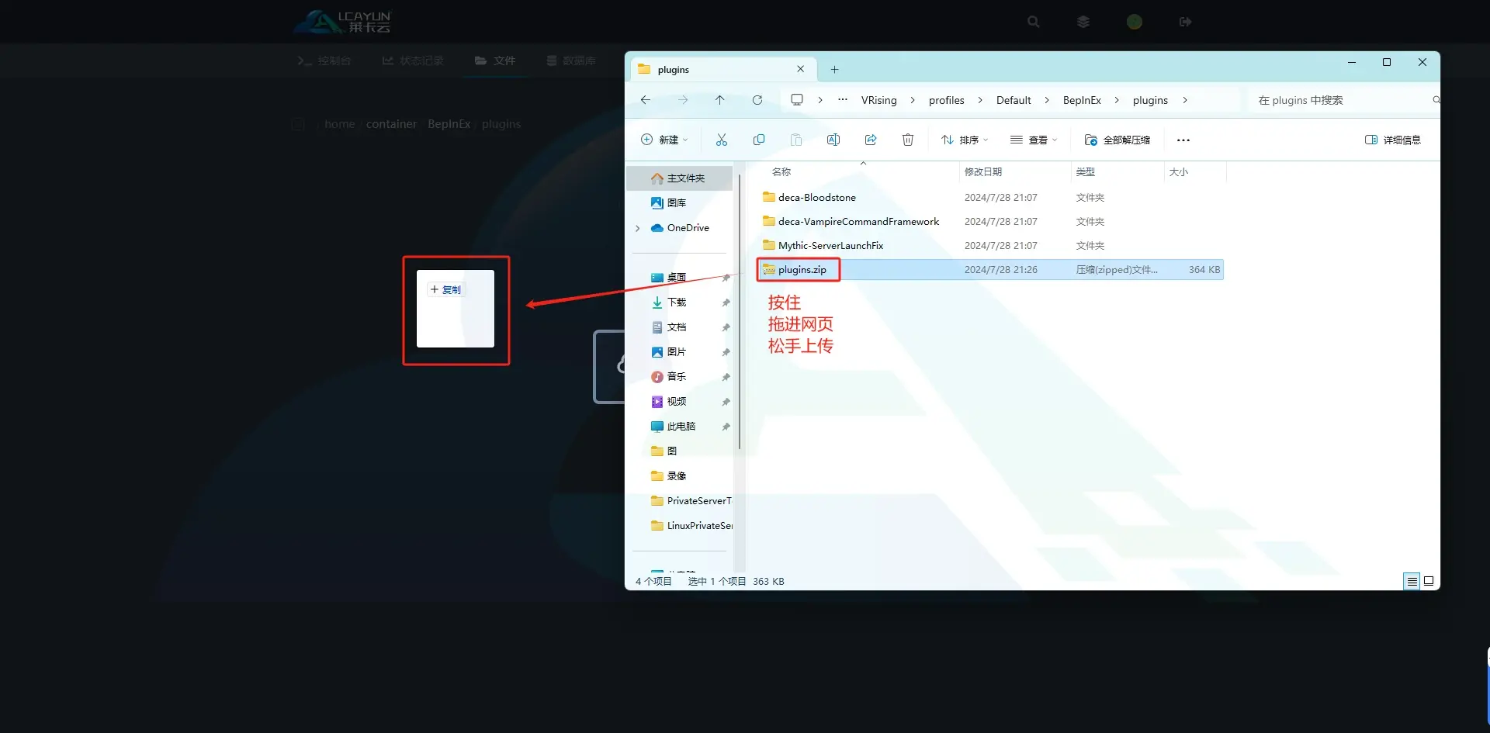Click BepInEx in the breadcrumb path

[x=1082, y=100]
